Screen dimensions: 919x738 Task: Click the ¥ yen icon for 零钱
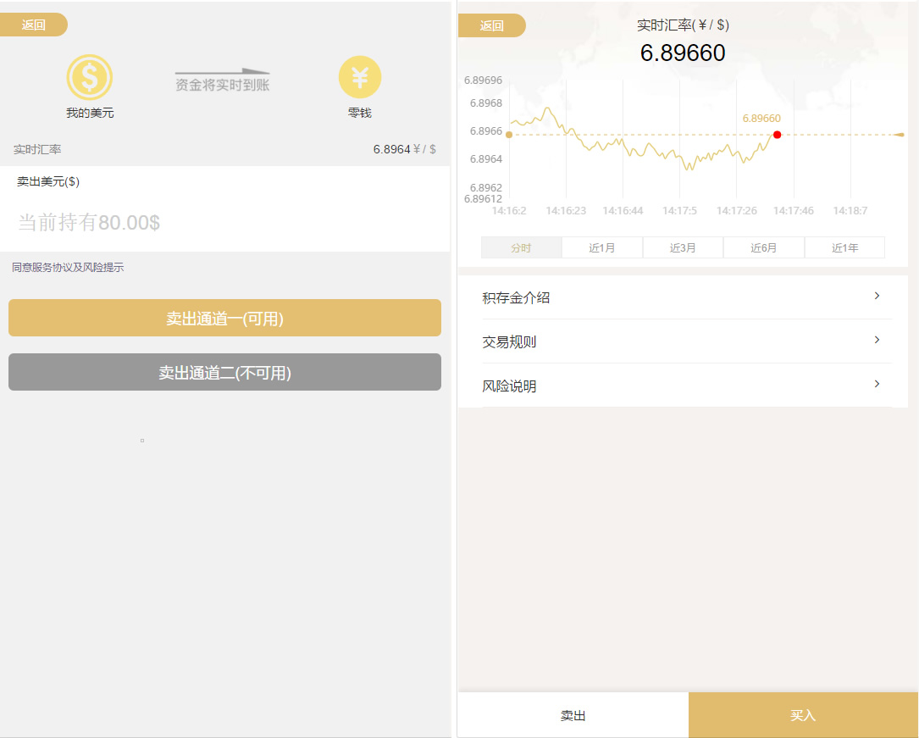click(x=359, y=76)
